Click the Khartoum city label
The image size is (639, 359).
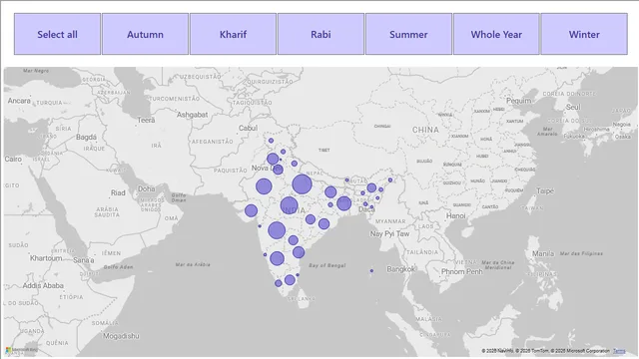46,258
